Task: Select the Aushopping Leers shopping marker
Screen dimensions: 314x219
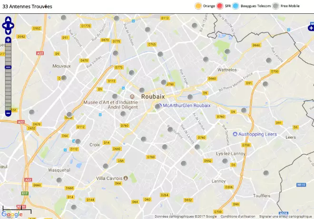Action: [x=235, y=134]
